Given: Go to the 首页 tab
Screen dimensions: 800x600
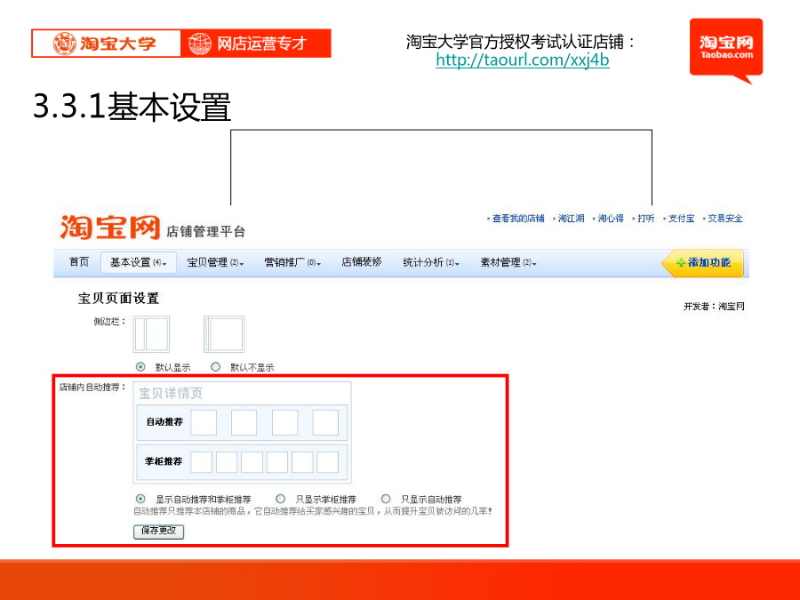Looking at the screenshot, I should click(79, 262).
